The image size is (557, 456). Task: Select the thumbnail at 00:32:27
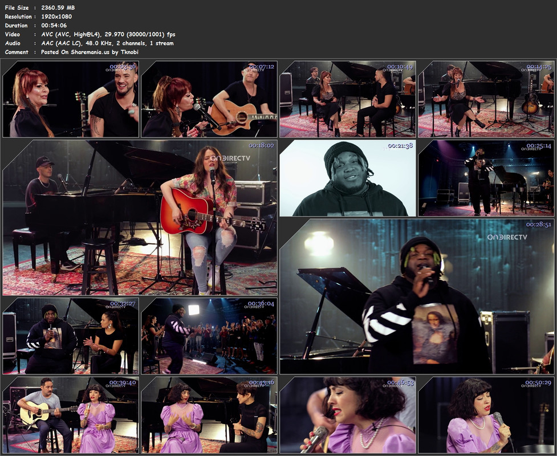click(71, 336)
